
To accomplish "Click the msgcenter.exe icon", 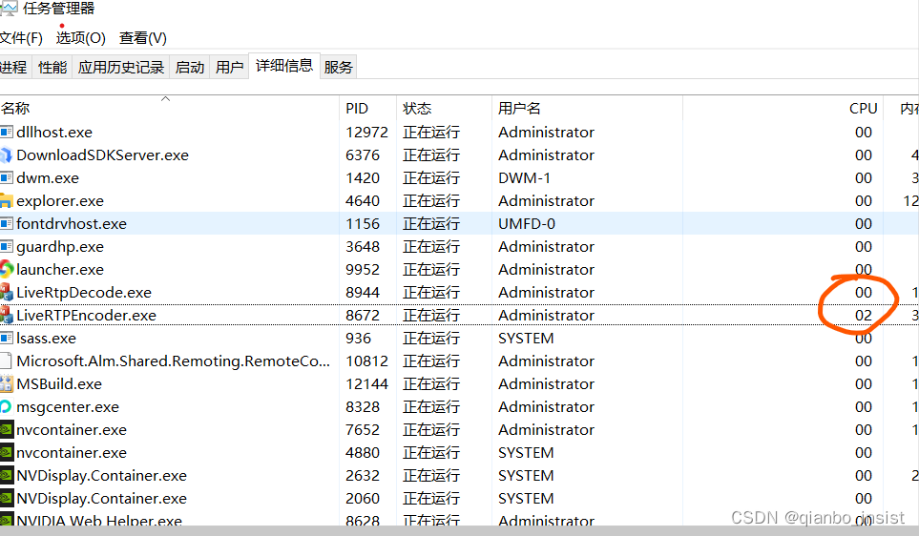I will (x=6, y=406).
